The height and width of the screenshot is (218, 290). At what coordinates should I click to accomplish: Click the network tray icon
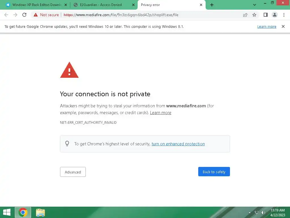(257, 213)
